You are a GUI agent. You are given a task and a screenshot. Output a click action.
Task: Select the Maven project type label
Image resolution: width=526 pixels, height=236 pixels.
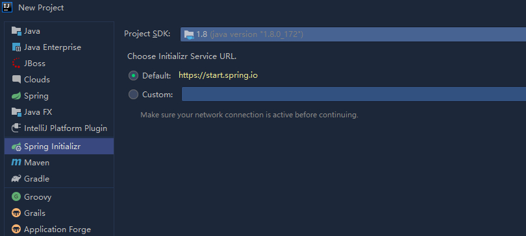(x=36, y=163)
